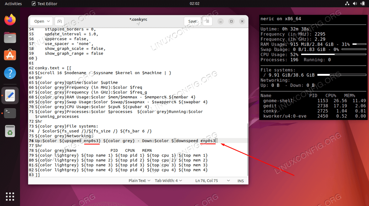This screenshot has height=206, width=369.
Task: Click 'show_graph_range = false' line
Action: 74,53
